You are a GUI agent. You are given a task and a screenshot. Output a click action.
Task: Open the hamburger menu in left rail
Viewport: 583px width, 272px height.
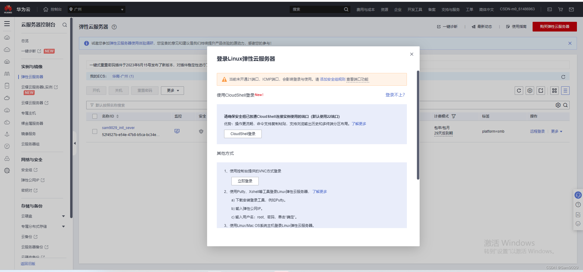click(x=7, y=24)
